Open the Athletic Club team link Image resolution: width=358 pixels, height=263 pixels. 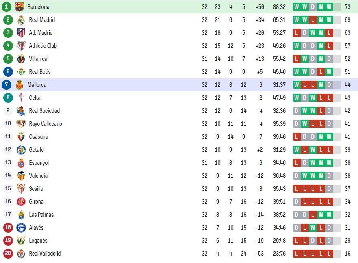pyautogui.click(x=43, y=46)
